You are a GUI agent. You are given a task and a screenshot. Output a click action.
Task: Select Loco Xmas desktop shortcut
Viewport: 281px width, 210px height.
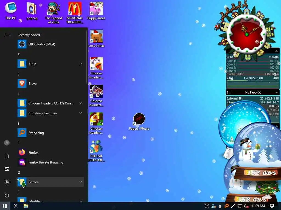pyautogui.click(x=96, y=39)
